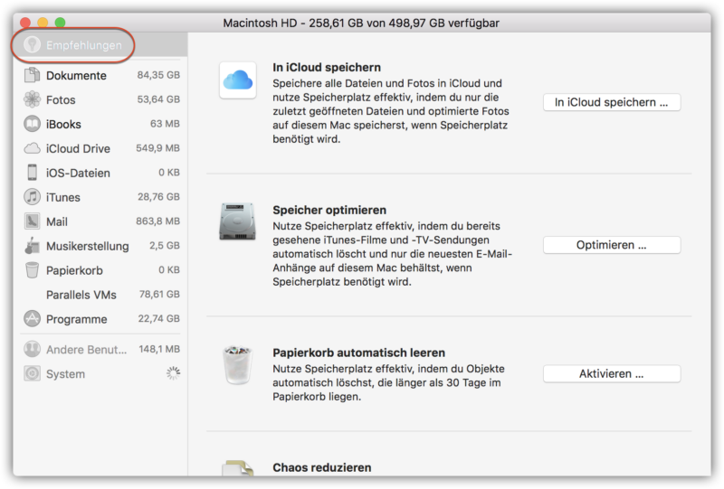Select Fotos in the sidebar

[100, 99]
